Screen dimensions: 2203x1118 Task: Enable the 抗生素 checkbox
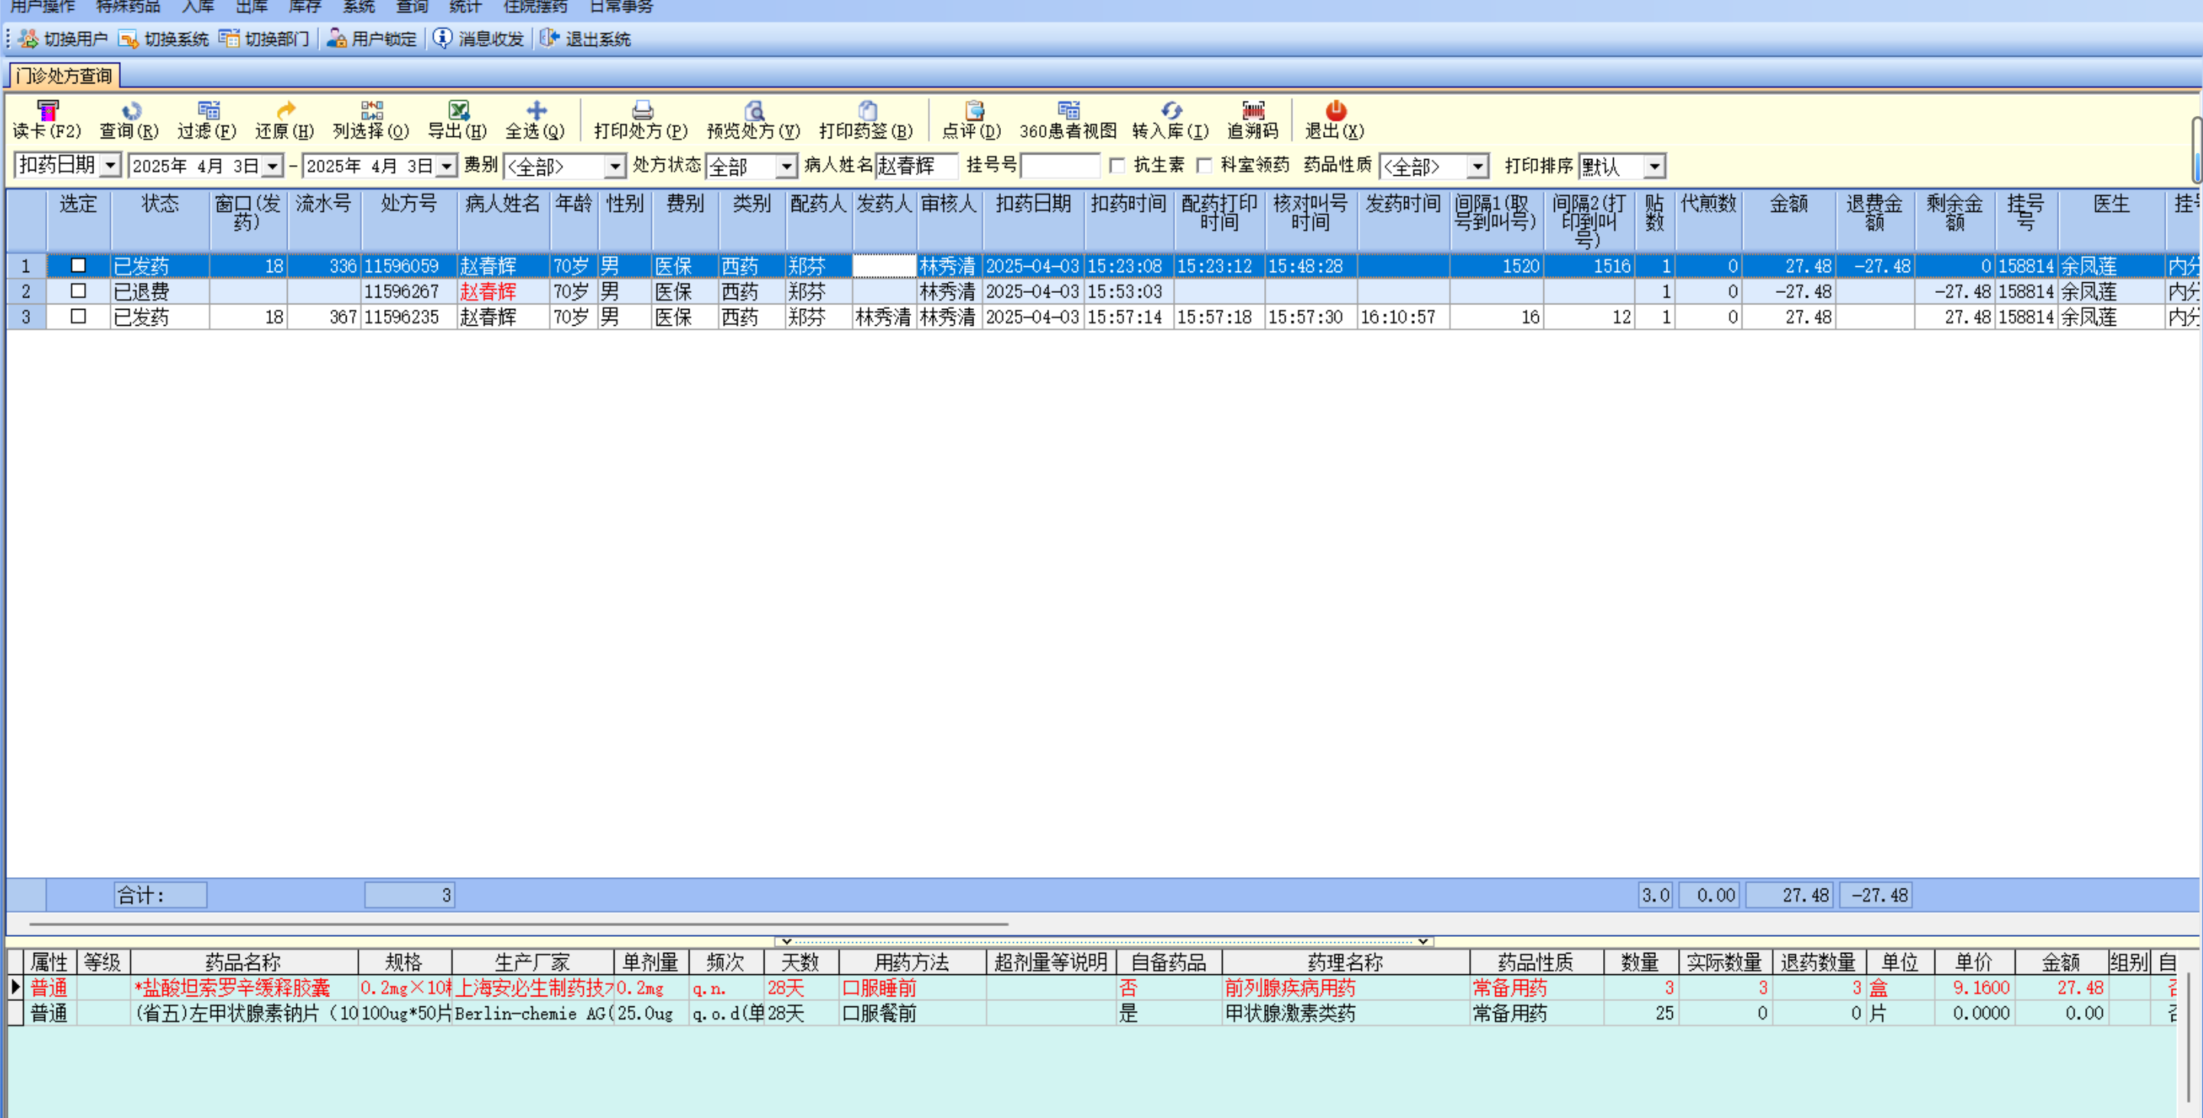(x=1117, y=165)
